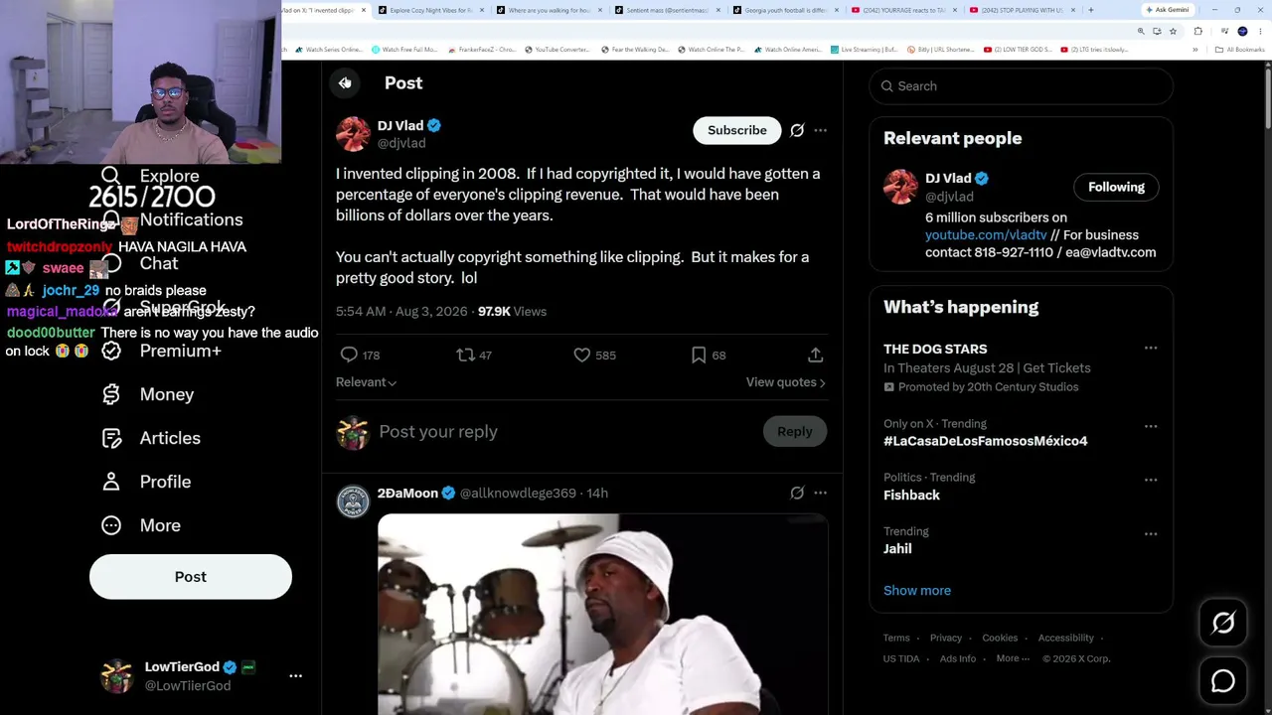Open the floating Grok button at bottom right
1272x715 pixels.
[x=1223, y=623]
